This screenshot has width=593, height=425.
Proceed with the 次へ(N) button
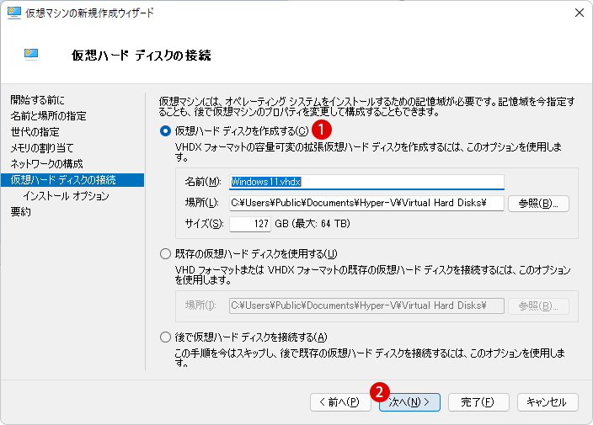coord(409,402)
